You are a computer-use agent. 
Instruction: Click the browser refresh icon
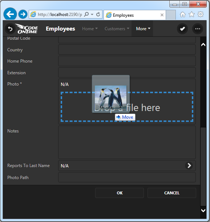coord(98,14)
